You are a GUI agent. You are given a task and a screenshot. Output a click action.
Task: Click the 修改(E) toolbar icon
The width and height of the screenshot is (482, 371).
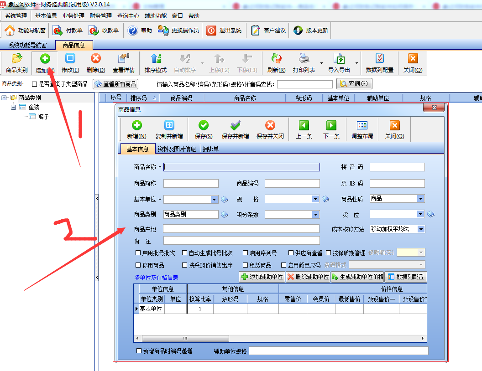point(70,58)
